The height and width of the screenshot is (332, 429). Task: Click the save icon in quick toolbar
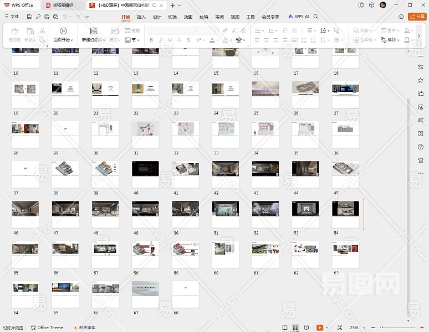click(30, 17)
